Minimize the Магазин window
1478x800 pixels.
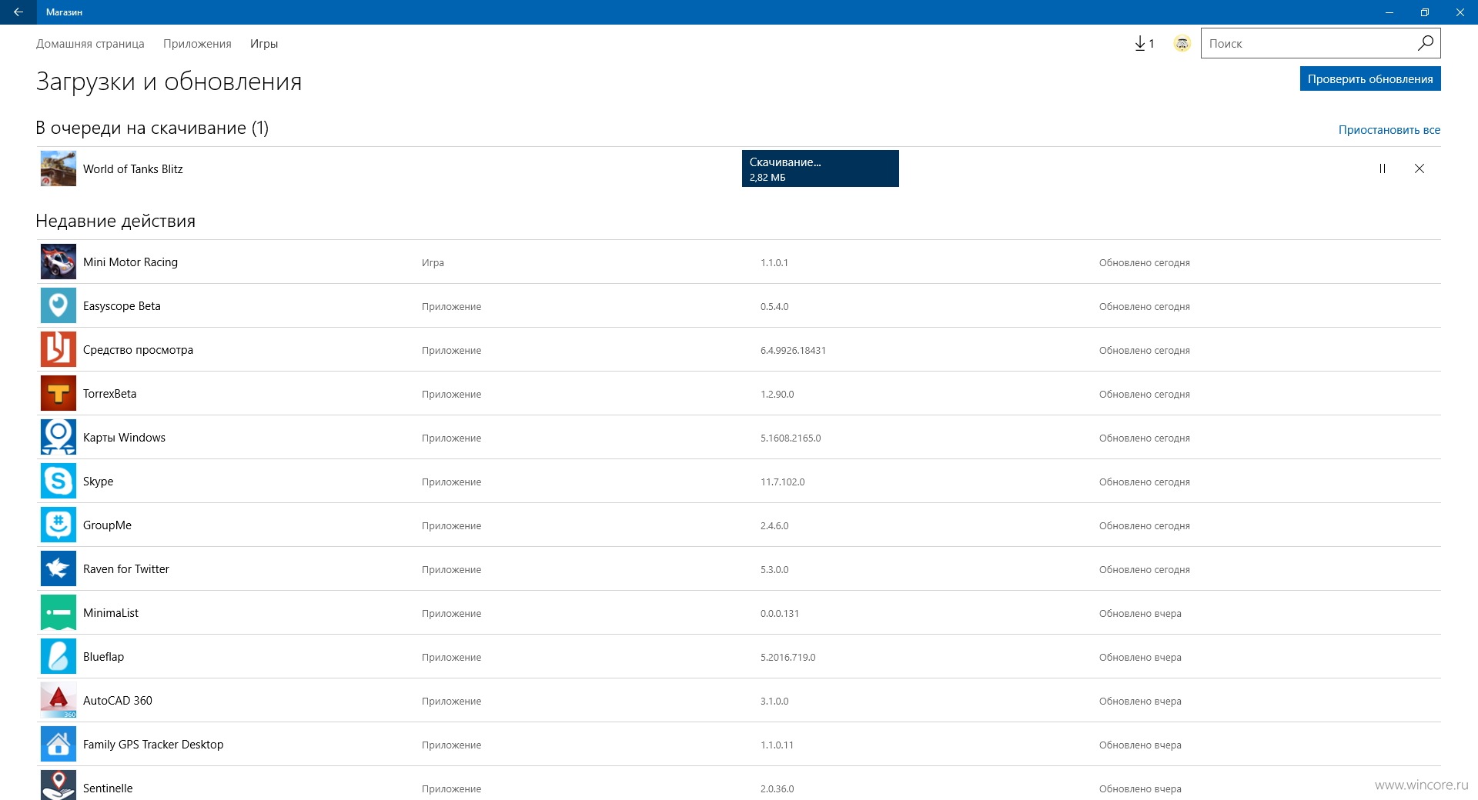pyautogui.click(x=1389, y=12)
